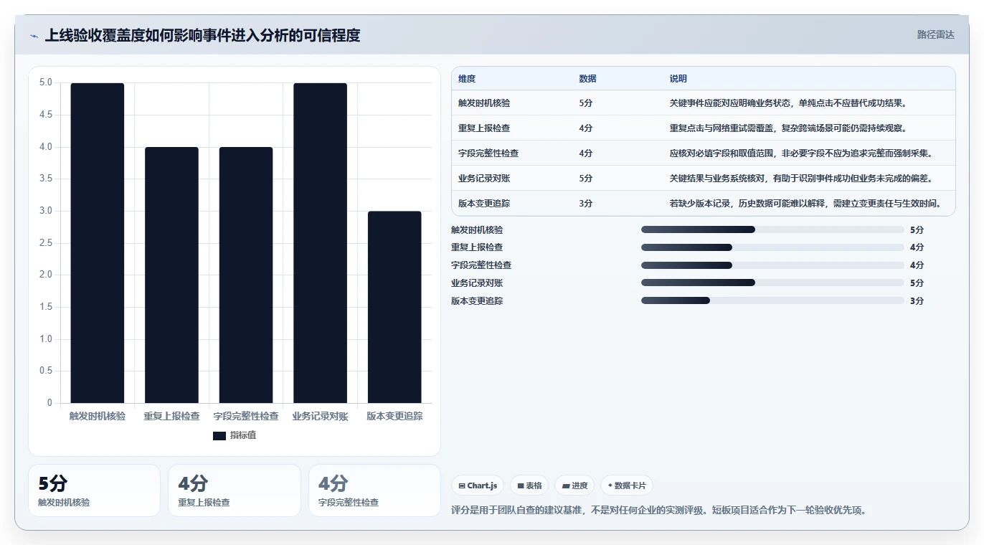The width and height of the screenshot is (984, 545).
Task: Click the 业务记录对账 x-axis label
Action: tap(320, 416)
